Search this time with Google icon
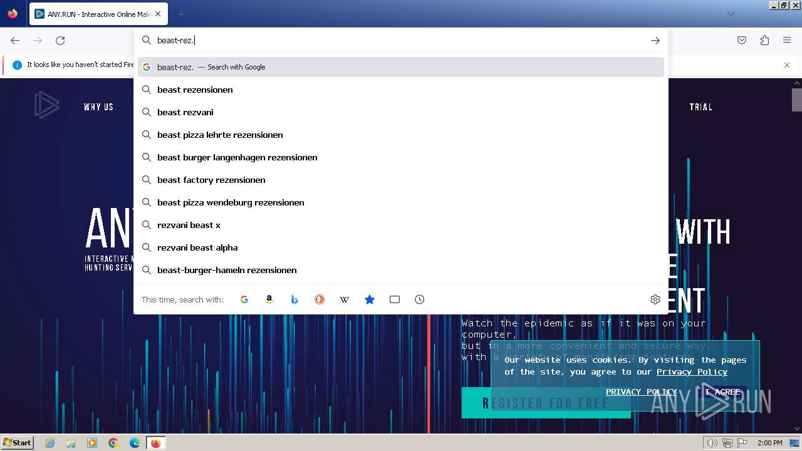Image resolution: width=802 pixels, height=451 pixels. 244,299
